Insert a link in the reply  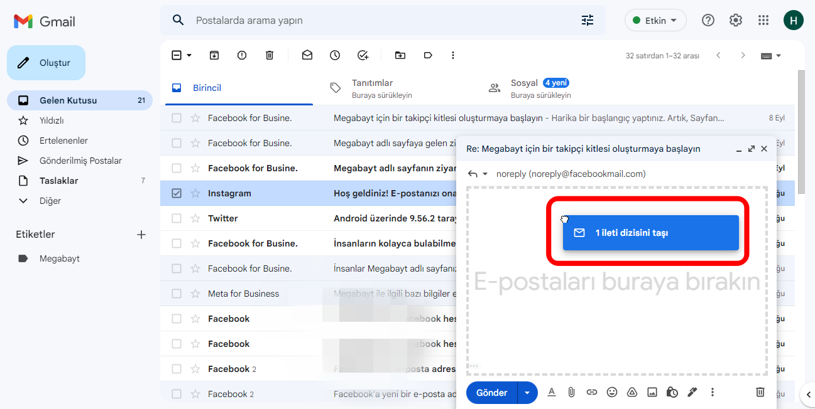pos(591,392)
